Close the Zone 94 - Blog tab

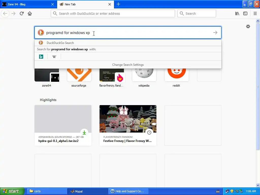tap(52, 4)
